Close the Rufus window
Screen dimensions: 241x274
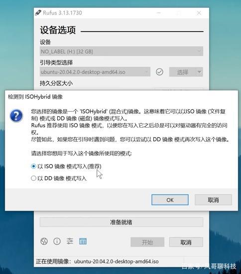pyautogui.click(x=199, y=13)
